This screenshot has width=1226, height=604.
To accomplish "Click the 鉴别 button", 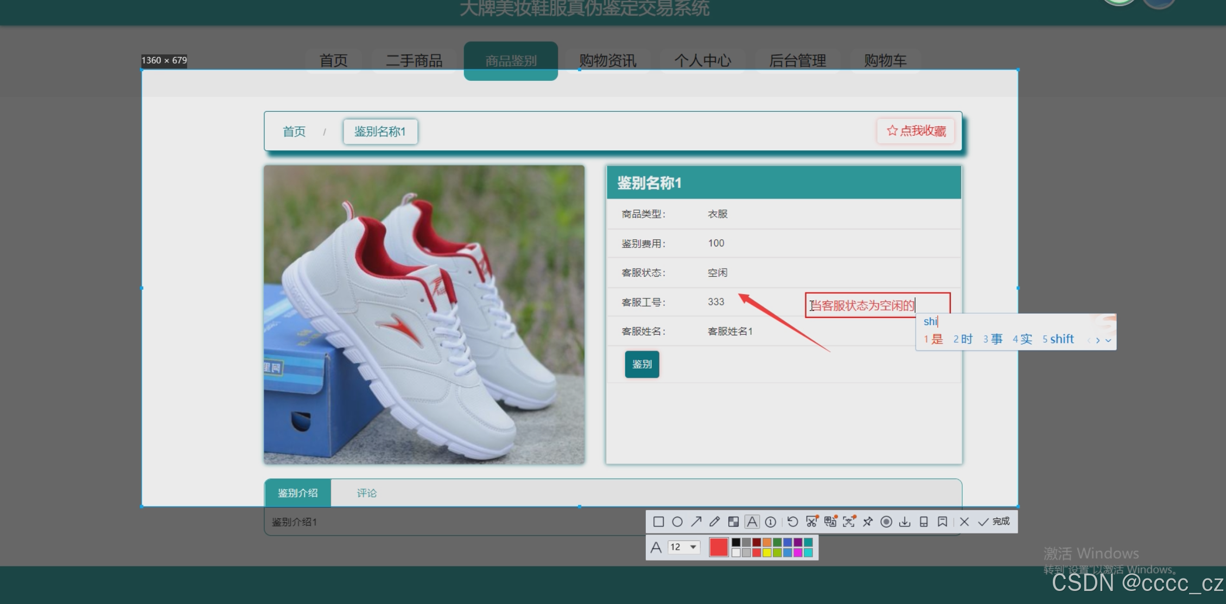I will [x=641, y=364].
